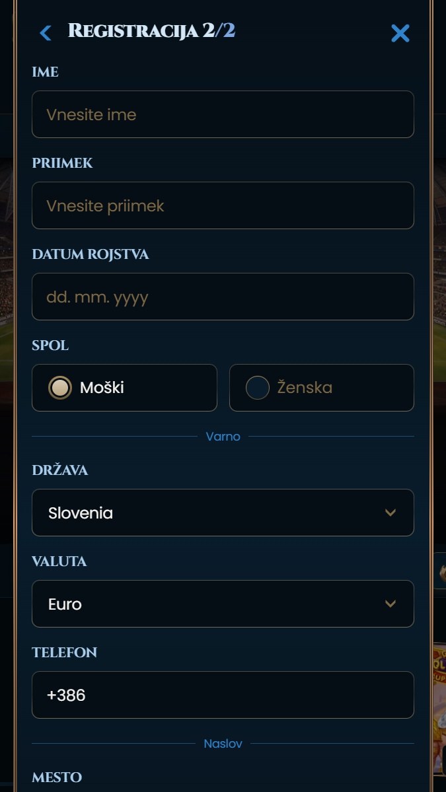
Task: Click into the "Vnesite priimek" field
Action: [x=223, y=205]
